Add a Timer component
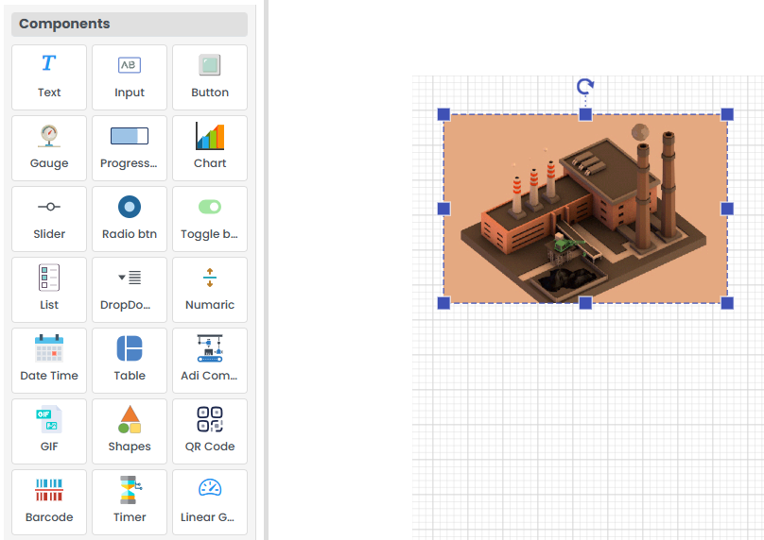764x540 pixels. (130, 502)
